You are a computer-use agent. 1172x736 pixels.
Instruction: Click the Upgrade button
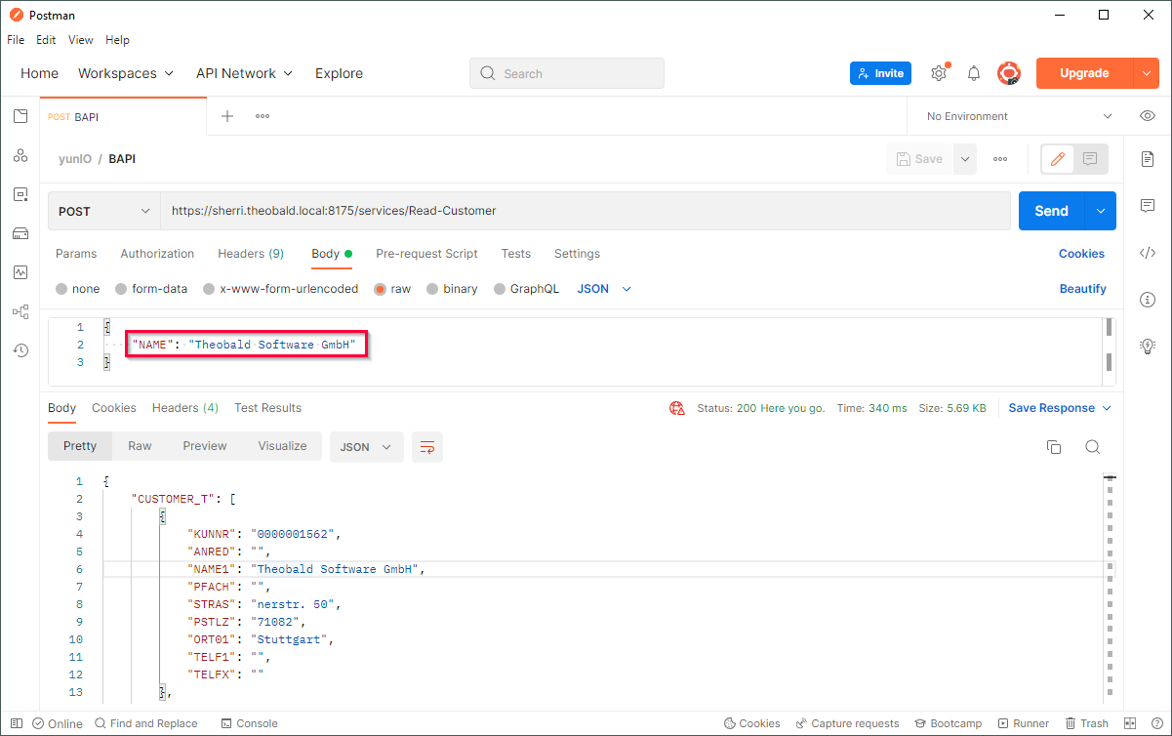pyautogui.click(x=1084, y=73)
